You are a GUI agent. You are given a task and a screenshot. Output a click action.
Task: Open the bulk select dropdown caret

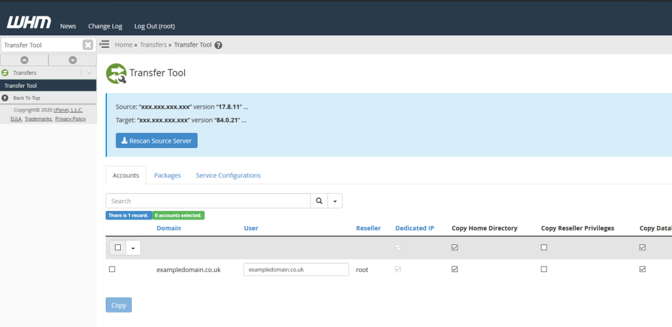click(133, 248)
